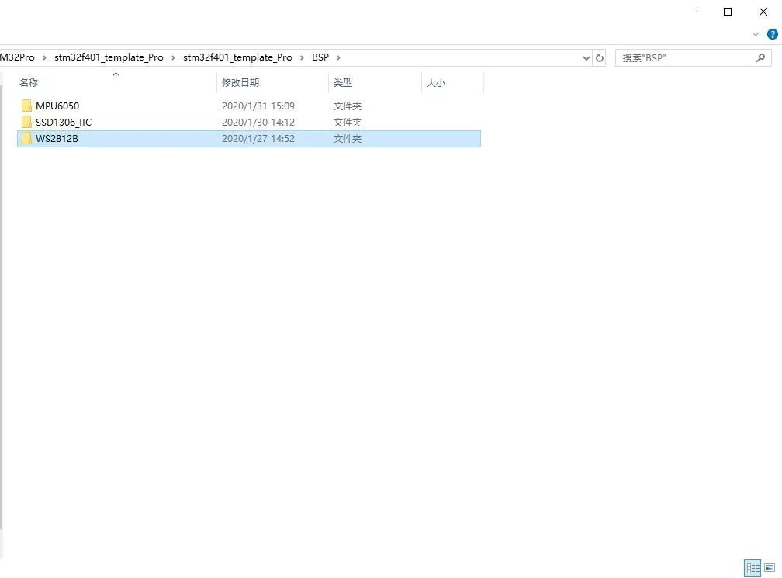The height and width of the screenshot is (578, 782).
Task: Select WS2812B folder name
Action: (x=57, y=139)
